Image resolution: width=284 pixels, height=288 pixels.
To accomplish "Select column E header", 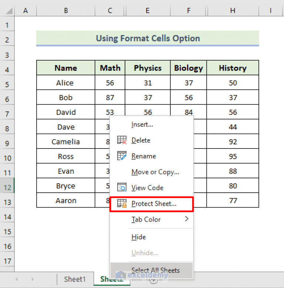I will [x=148, y=11].
